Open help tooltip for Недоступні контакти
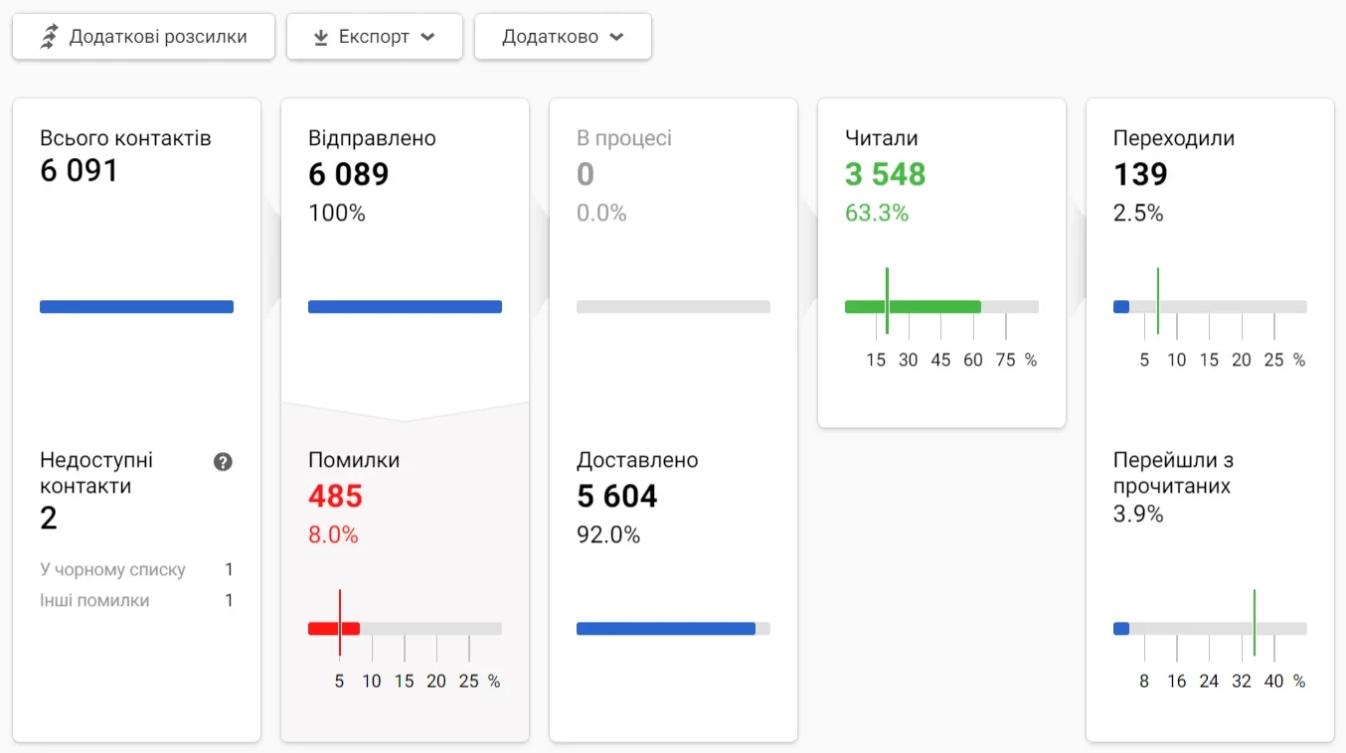This screenshot has width=1346, height=753. 223,461
